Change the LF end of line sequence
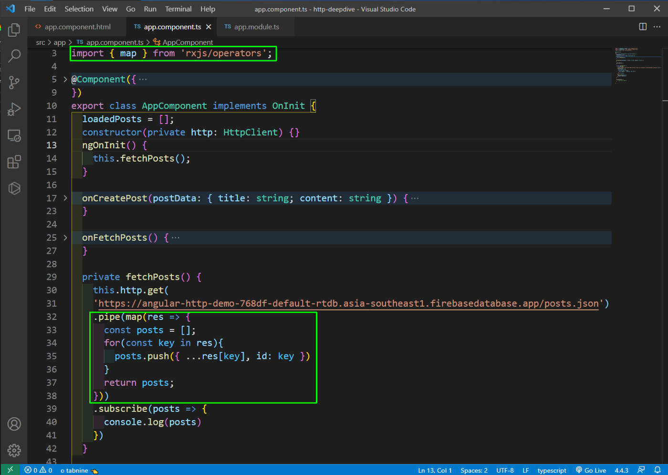This screenshot has width=668, height=475. point(525,470)
